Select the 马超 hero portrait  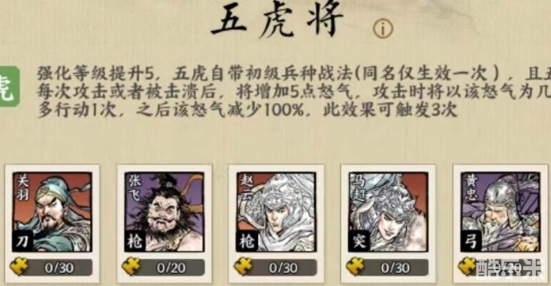pos(388,212)
